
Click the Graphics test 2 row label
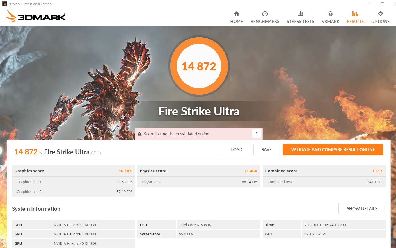click(29, 192)
